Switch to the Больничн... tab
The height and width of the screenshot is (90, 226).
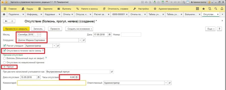[191, 14]
